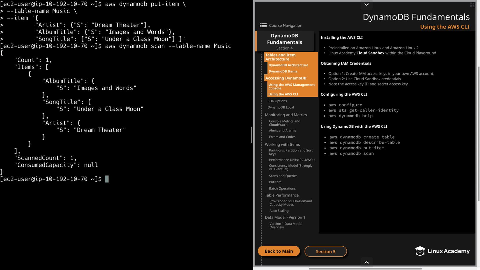Expand the Monitoring and Metrics group
Viewport: 480px width, 270px height.
286,115
